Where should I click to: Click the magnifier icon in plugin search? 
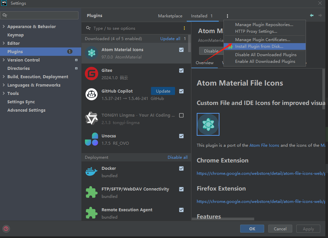click(88, 28)
